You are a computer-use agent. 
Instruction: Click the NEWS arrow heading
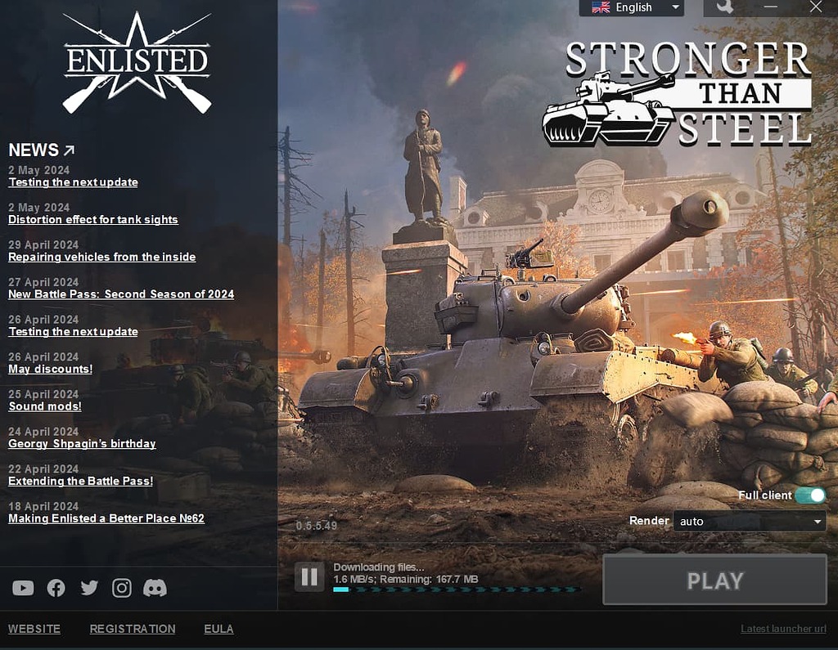[42, 150]
